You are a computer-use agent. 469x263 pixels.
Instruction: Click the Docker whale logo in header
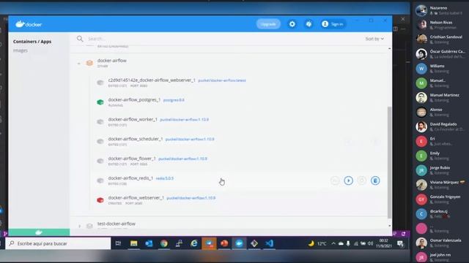(x=29, y=24)
